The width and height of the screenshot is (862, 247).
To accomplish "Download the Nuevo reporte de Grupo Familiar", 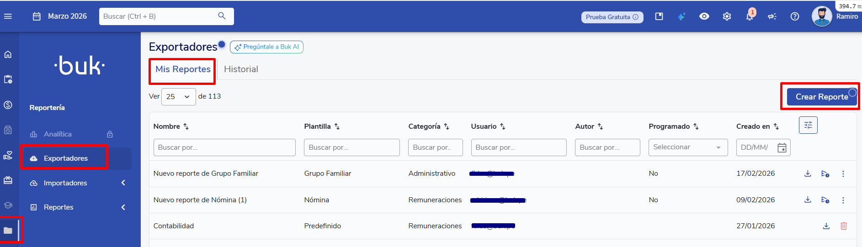I will pyautogui.click(x=808, y=173).
